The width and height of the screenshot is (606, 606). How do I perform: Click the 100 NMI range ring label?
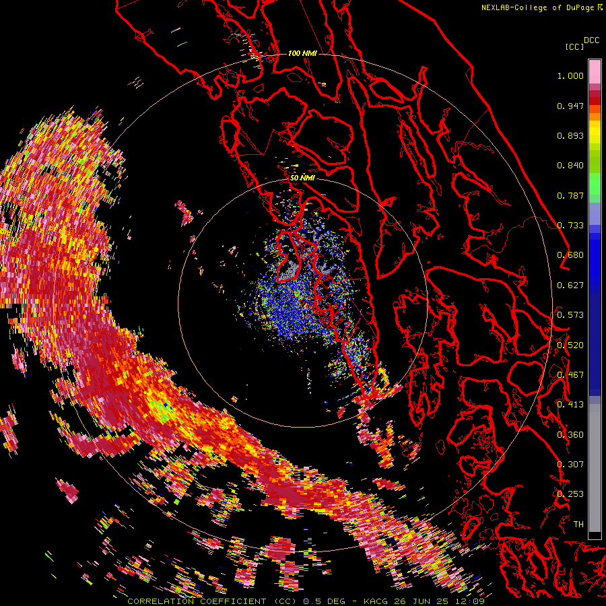[302, 53]
